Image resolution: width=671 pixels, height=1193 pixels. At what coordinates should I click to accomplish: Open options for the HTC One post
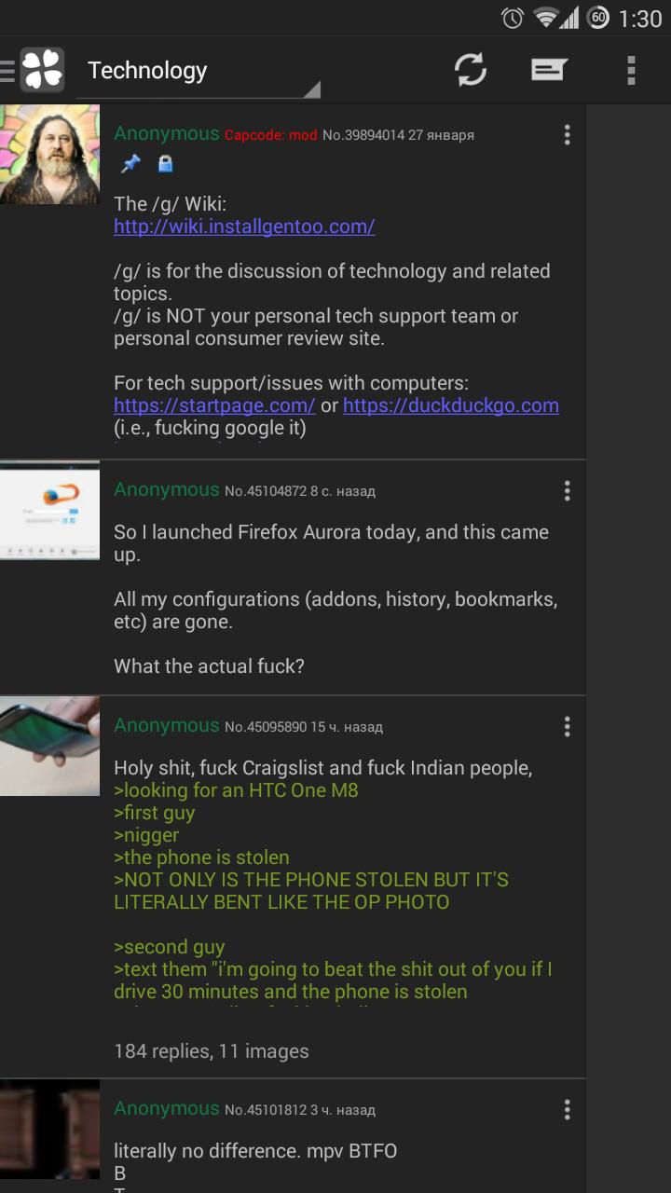(567, 726)
